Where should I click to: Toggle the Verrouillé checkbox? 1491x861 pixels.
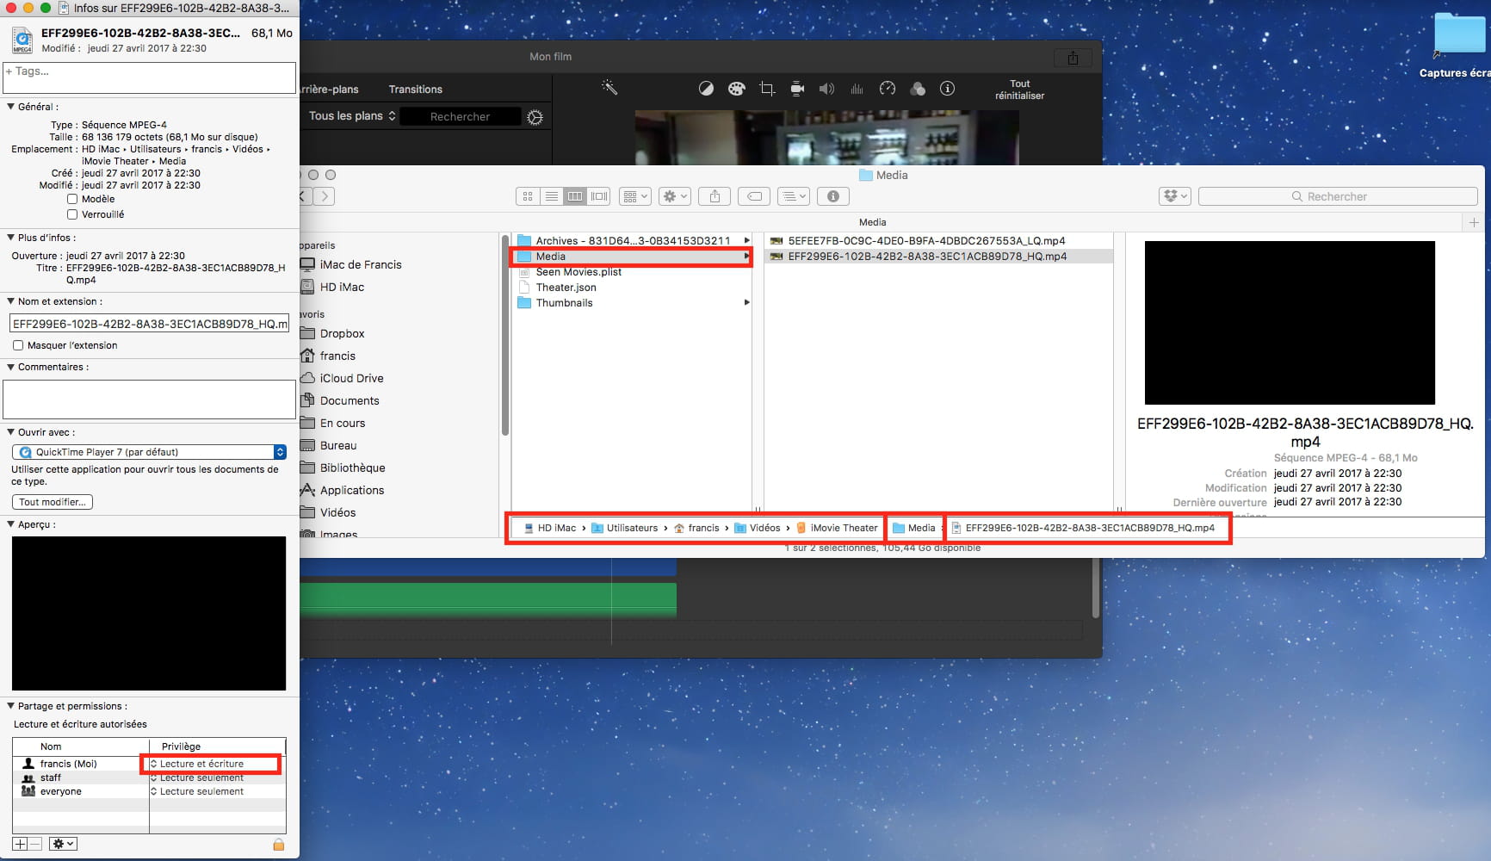[72, 214]
